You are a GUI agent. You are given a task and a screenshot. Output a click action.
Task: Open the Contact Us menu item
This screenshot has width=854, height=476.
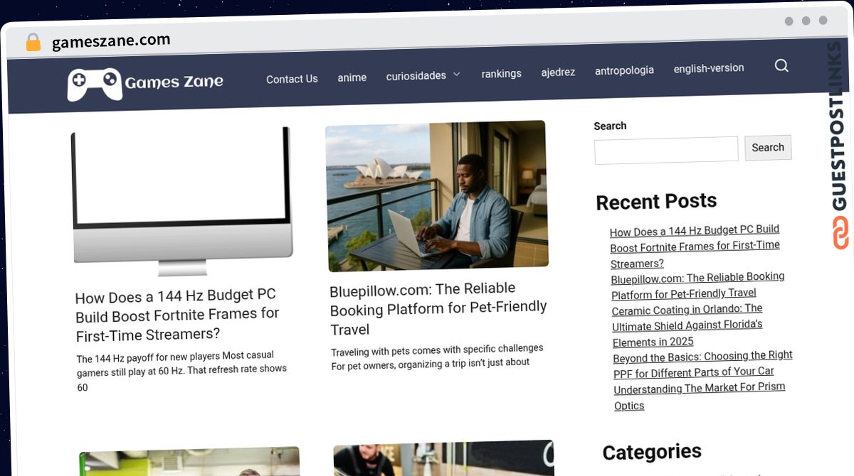click(x=292, y=79)
